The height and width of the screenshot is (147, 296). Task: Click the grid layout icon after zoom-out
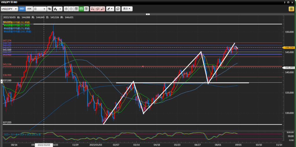pos(76,9)
